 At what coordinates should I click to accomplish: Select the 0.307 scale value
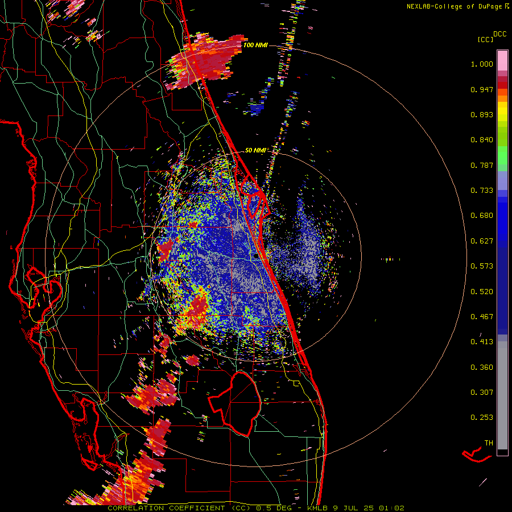click(482, 393)
